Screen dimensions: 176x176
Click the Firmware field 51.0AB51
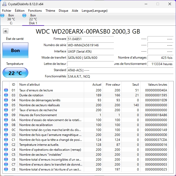(90, 39)
